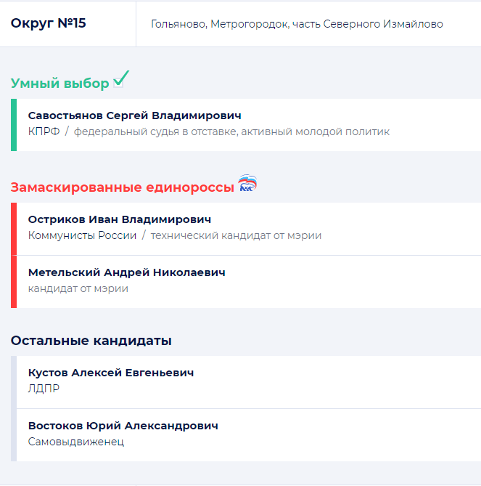This screenshot has width=481, height=486.
Task: Click the КПРФ party label
Action: pos(44,131)
